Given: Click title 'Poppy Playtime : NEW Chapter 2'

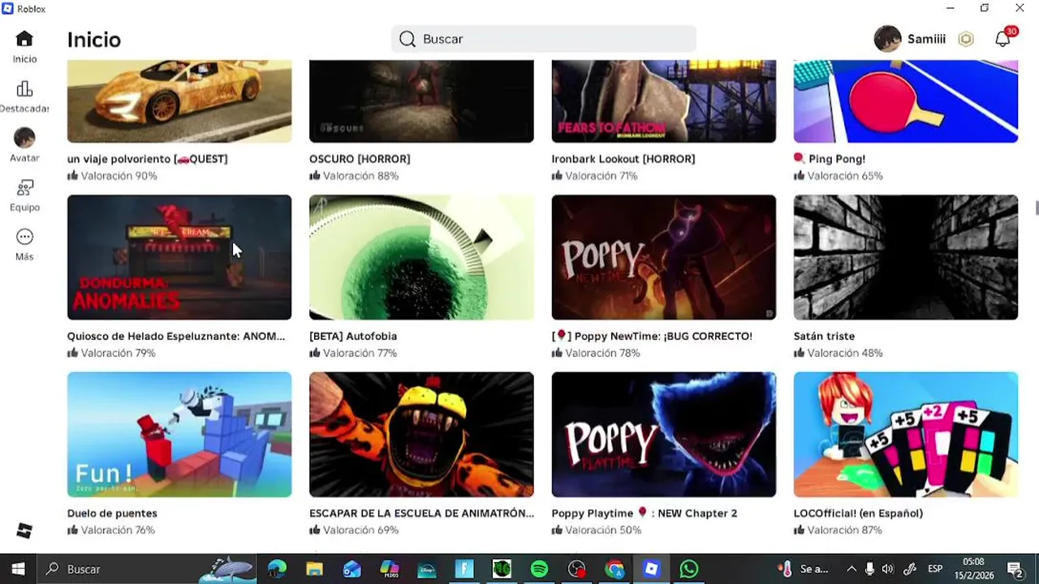Looking at the screenshot, I should (x=645, y=513).
